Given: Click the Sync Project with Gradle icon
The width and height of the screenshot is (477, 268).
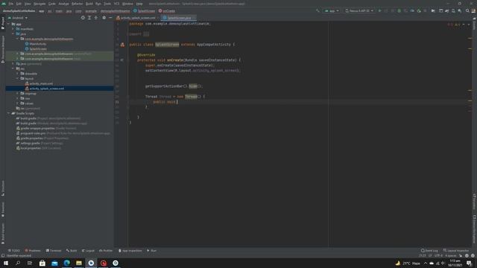Looking at the screenshot, I should (447, 10).
